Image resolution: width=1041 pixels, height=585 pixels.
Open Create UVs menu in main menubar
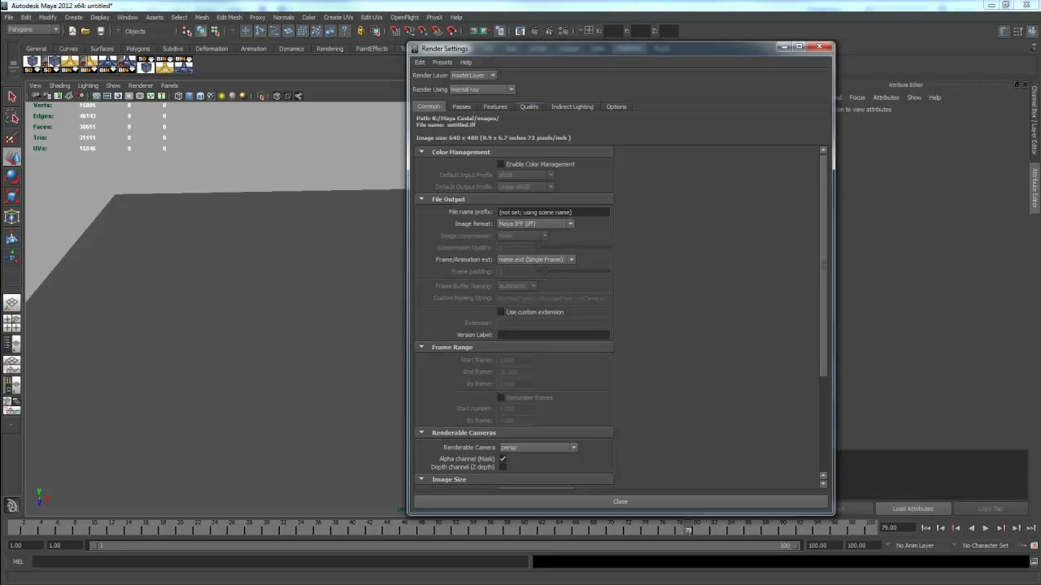pos(338,17)
